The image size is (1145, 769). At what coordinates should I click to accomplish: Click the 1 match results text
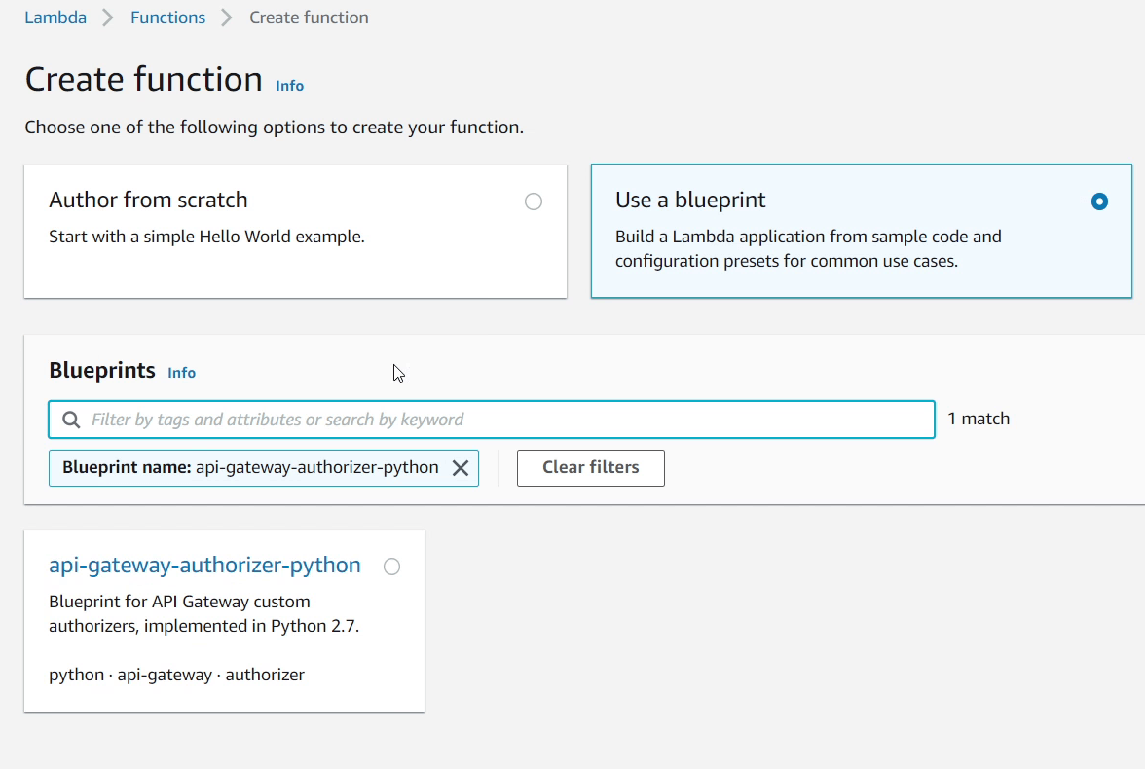click(978, 418)
